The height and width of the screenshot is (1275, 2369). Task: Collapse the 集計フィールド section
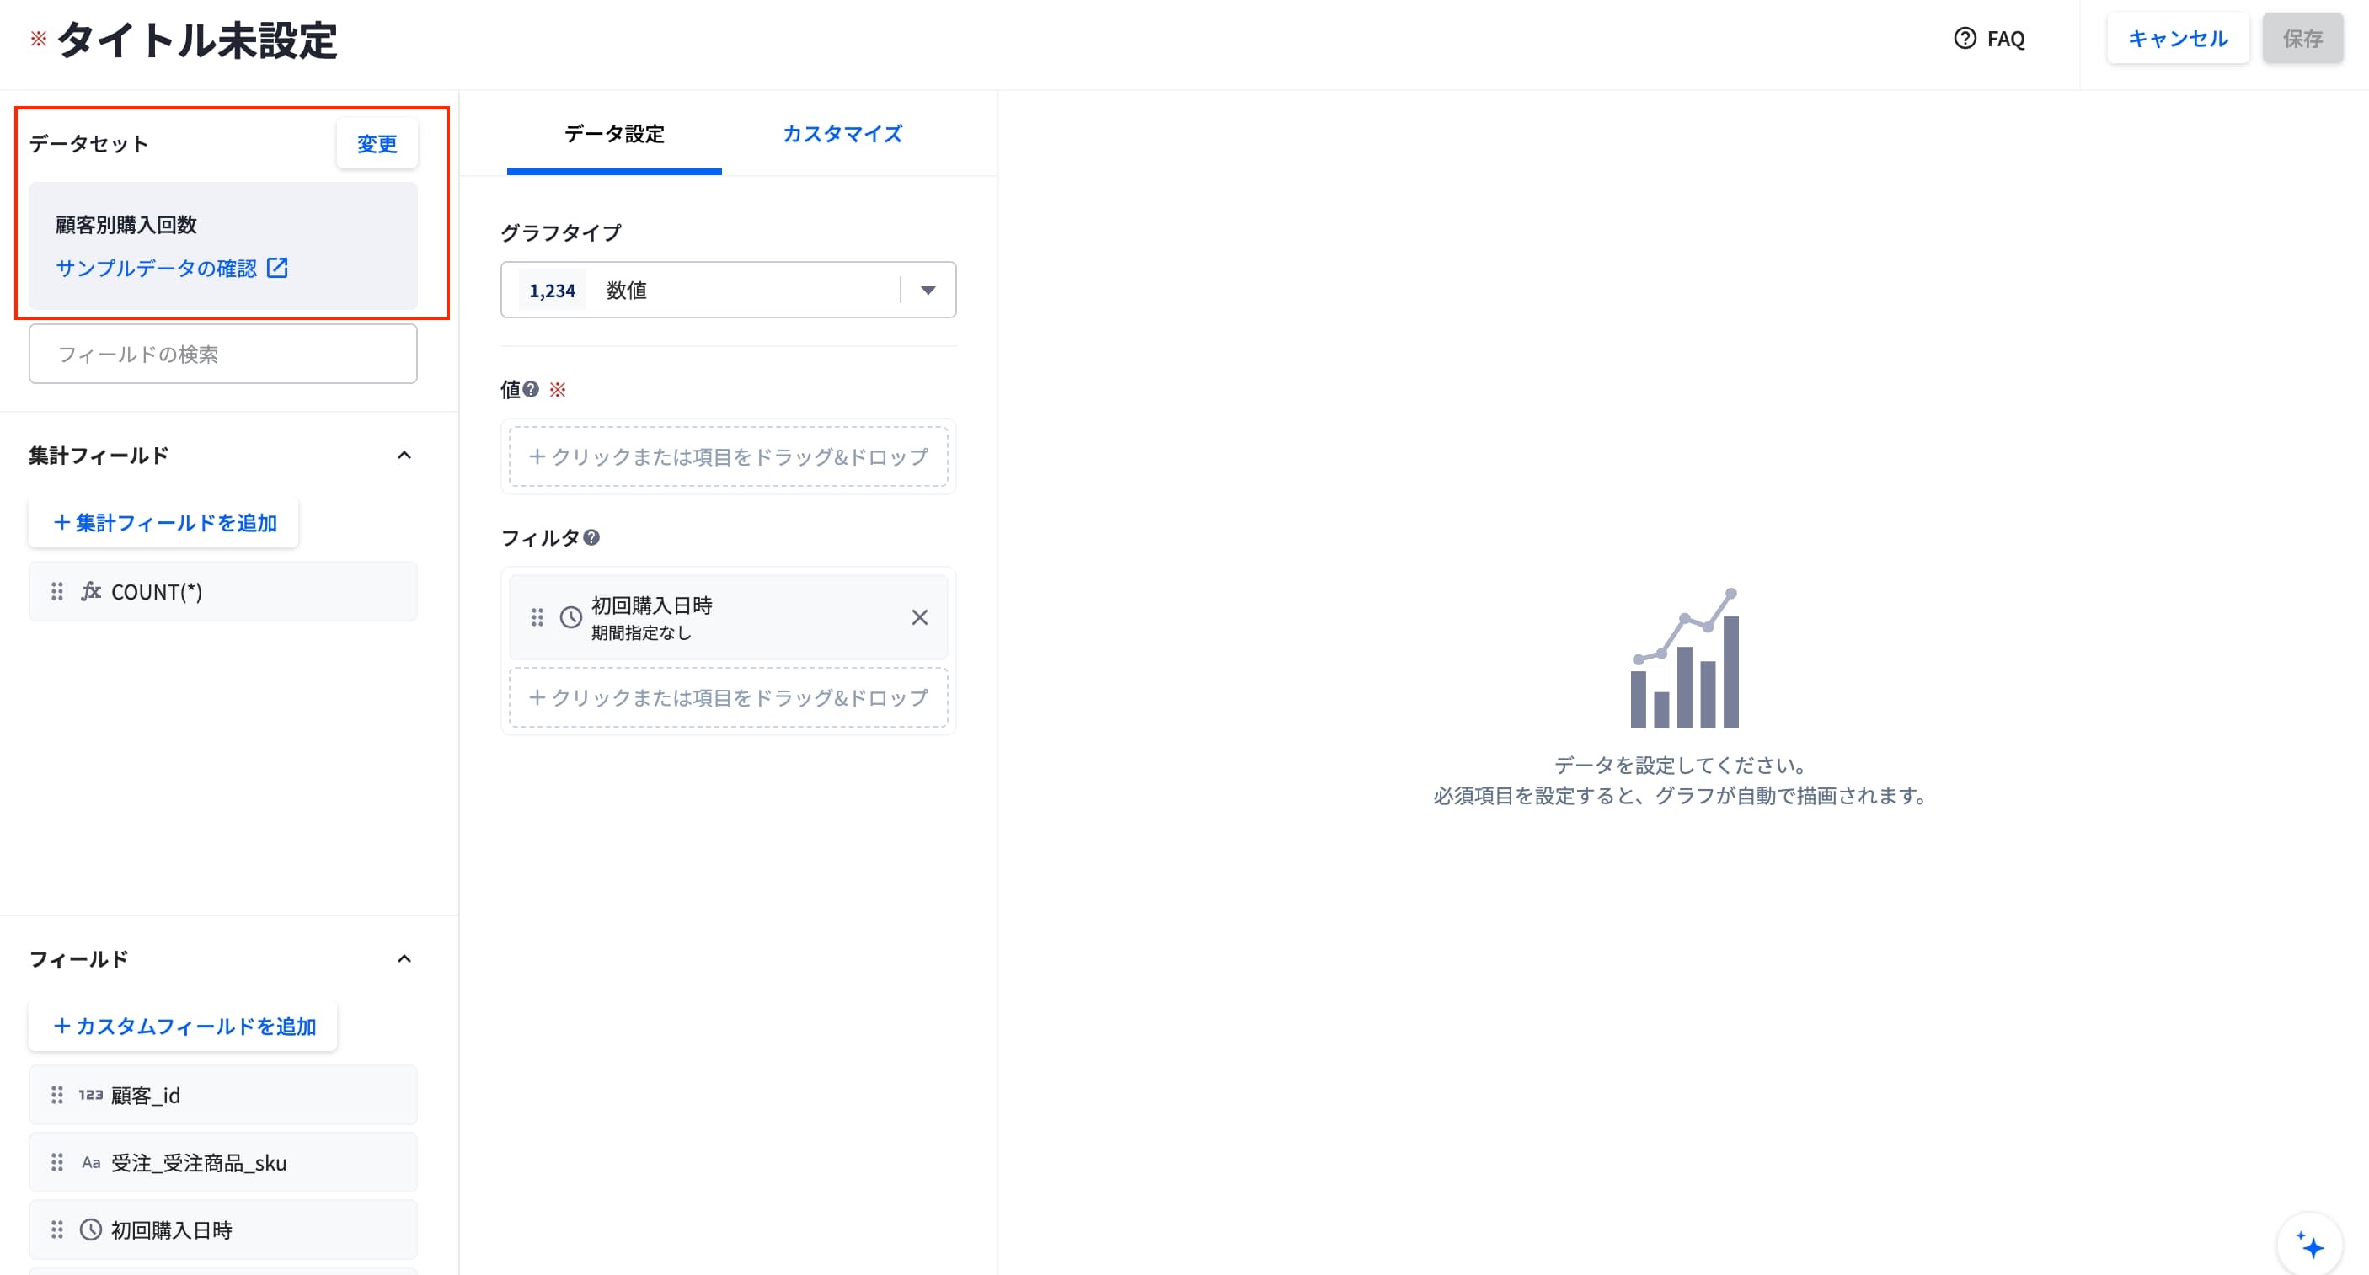(x=404, y=455)
